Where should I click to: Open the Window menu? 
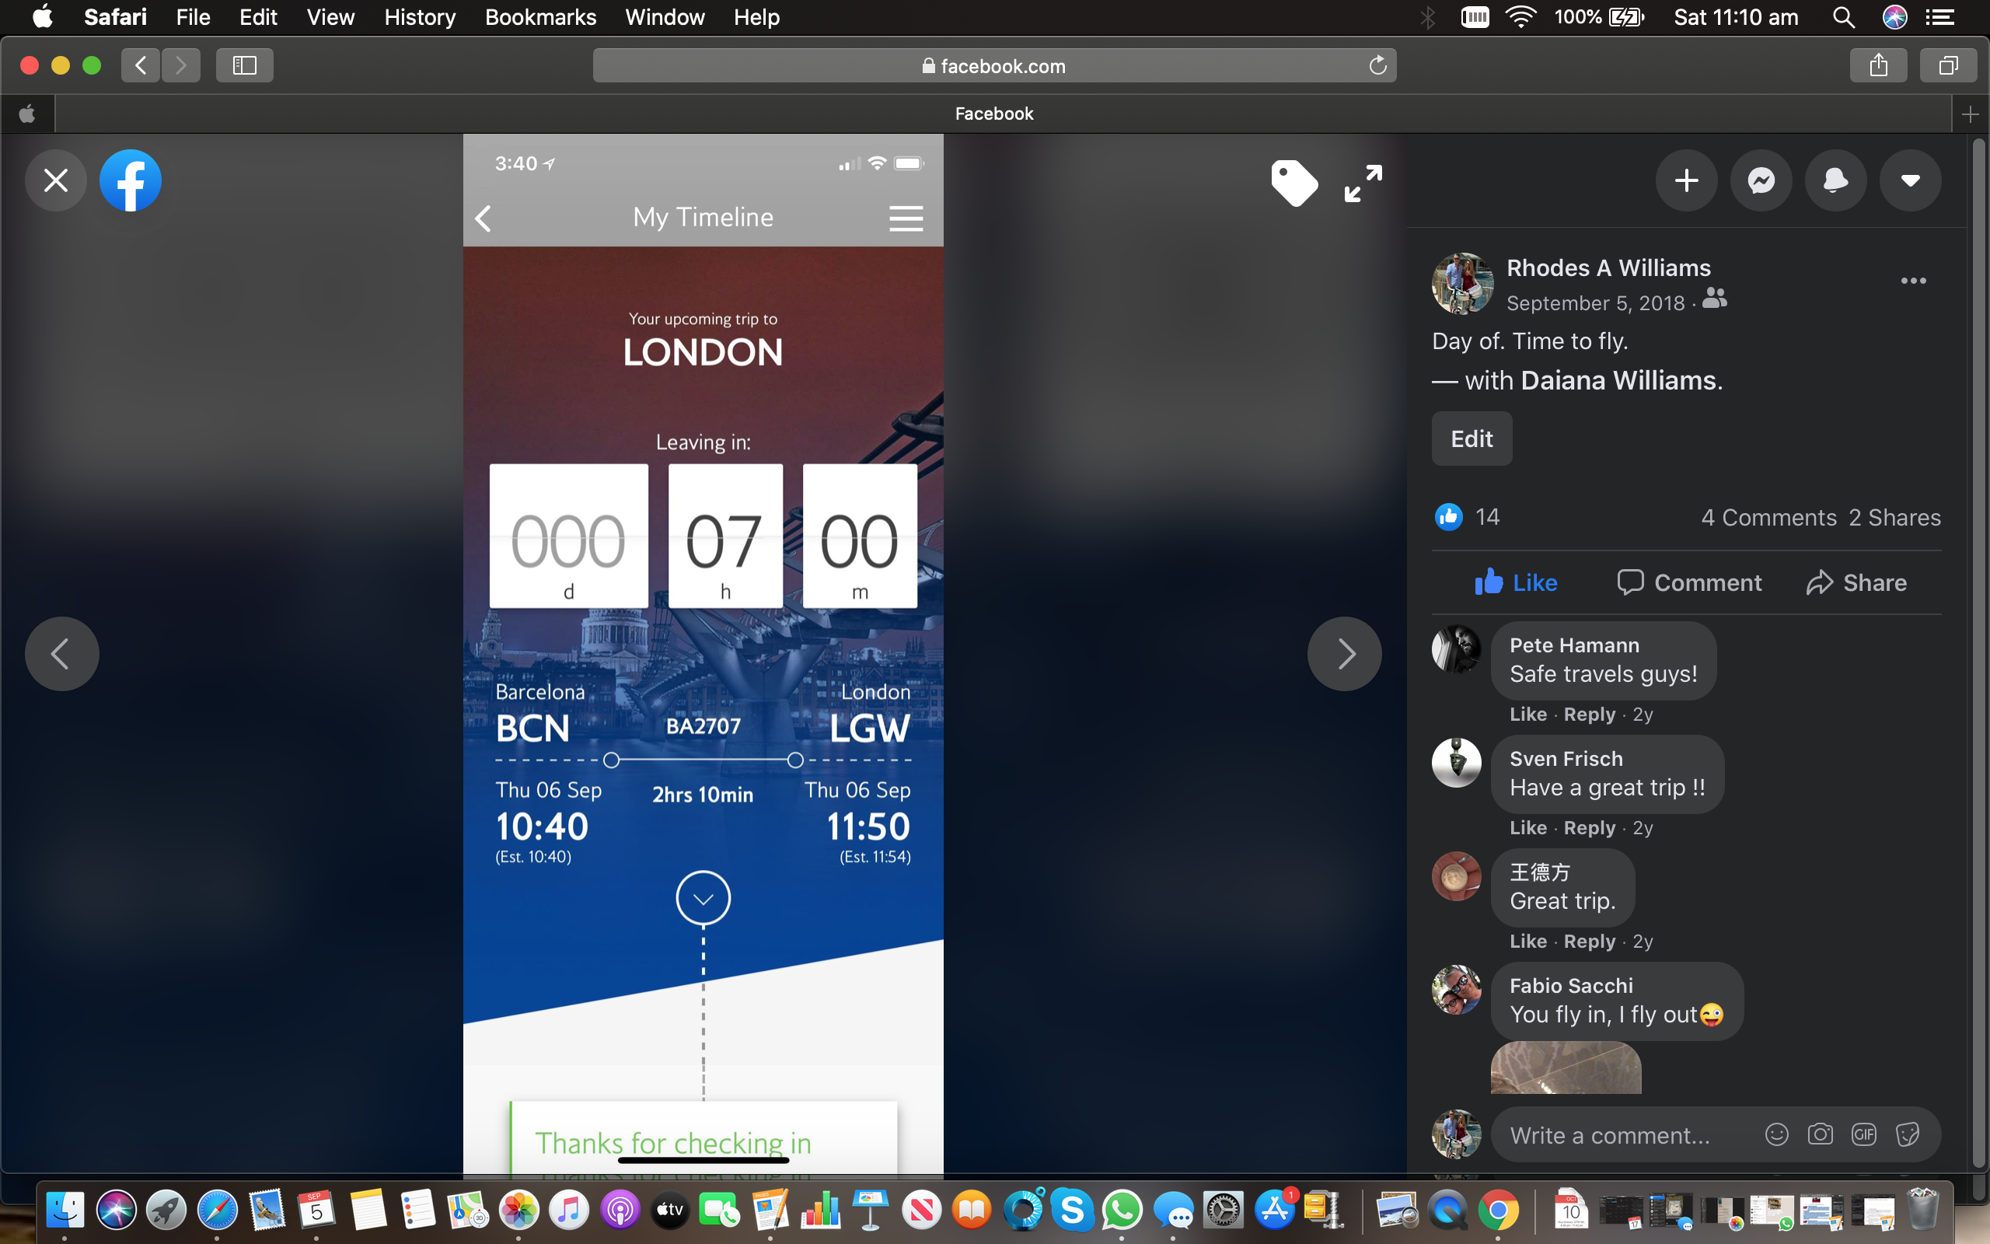665,17
